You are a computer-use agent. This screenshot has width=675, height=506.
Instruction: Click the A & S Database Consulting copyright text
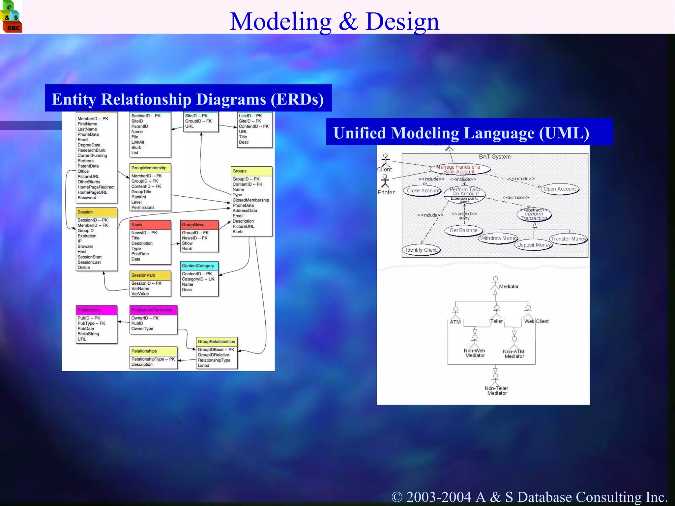(x=529, y=496)
